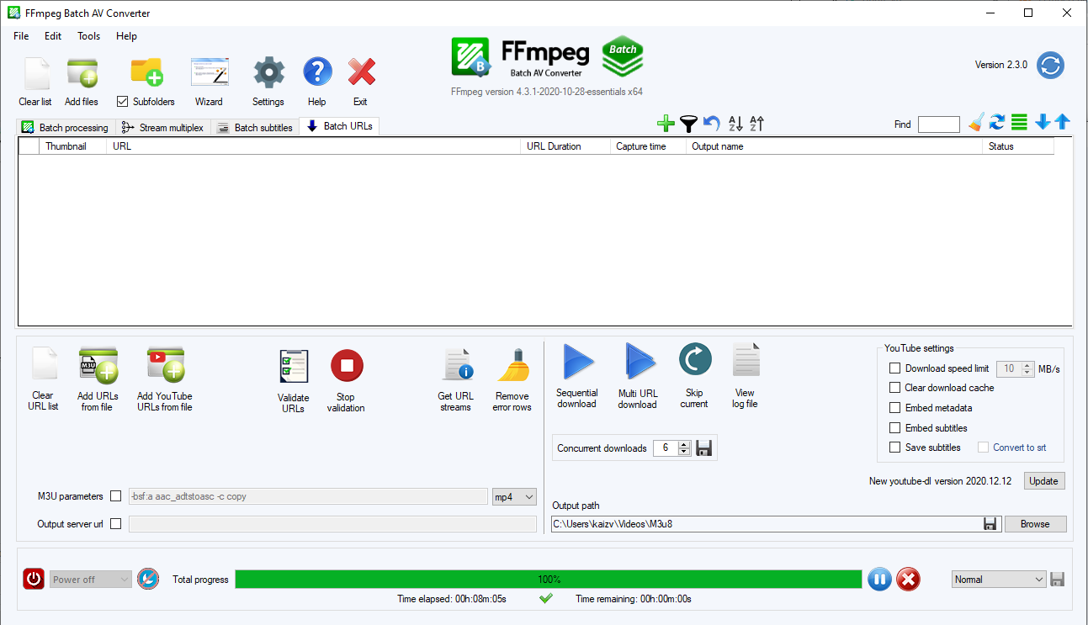
Task: Open the View log file icon
Action: tap(746, 361)
